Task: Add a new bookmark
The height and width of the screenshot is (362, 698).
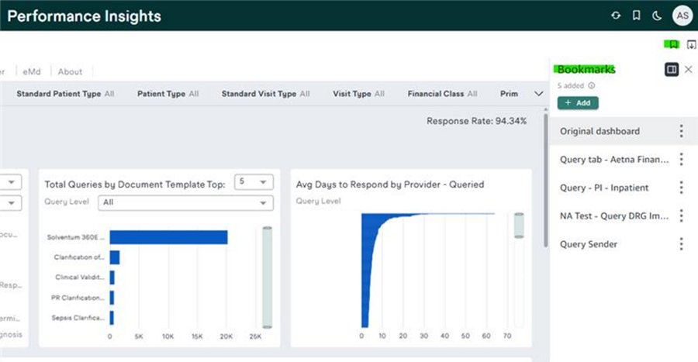Action: click(578, 103)
